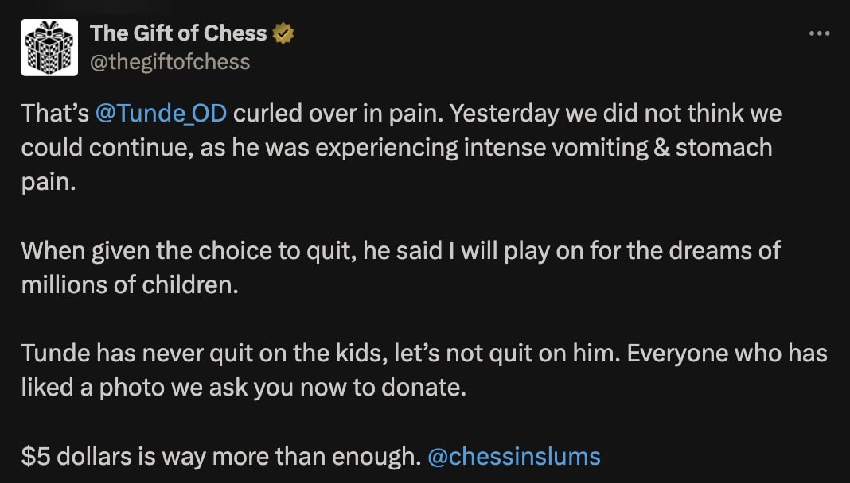850x483 pixels.
Task: Click The Gift of Chess profile avatar
Action: coord(49,48)
